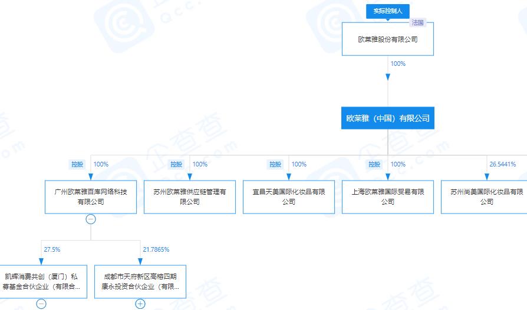Click the 26.5441% shareholding percentage
Viewport: 527px width, 310px height.
[502, 164]
